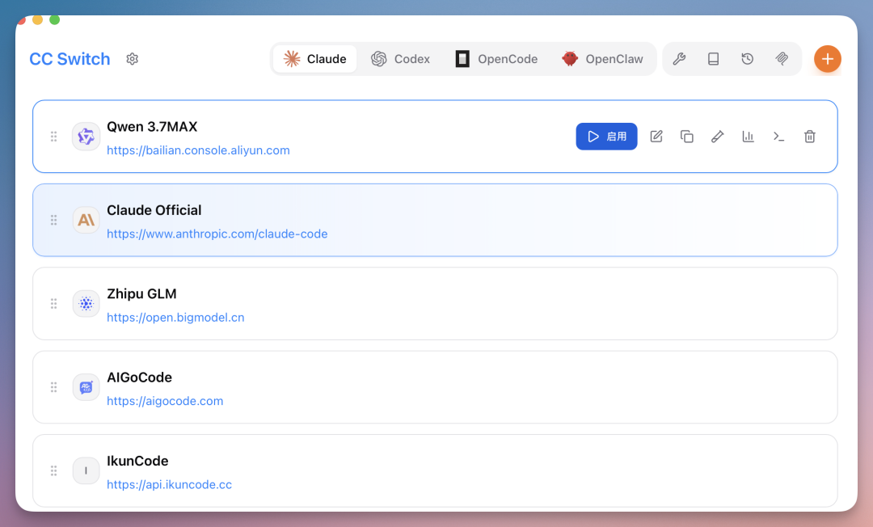Open link https://api.ikuncode.cc
This screenshot has width=873, height=527.
169,484
